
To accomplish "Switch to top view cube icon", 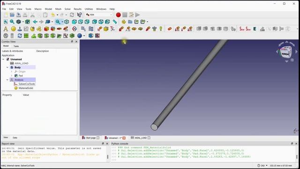I will [81, 22].
